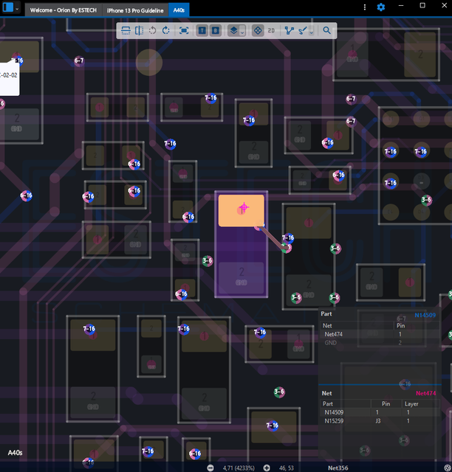
Task: Mirror the board horizontally from the toolbar
Action: 139,30
